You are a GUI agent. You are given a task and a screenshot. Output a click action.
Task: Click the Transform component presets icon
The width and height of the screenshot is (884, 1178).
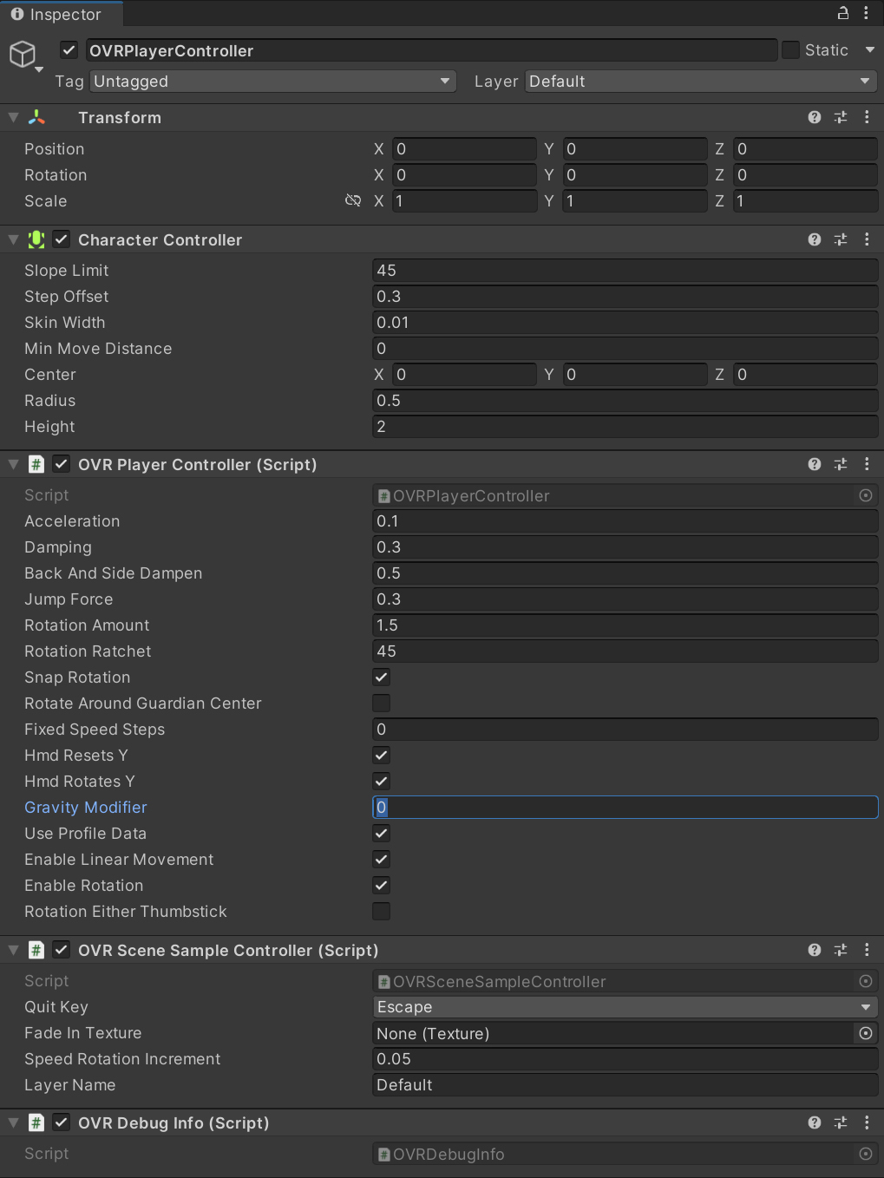tap(840, 117)
